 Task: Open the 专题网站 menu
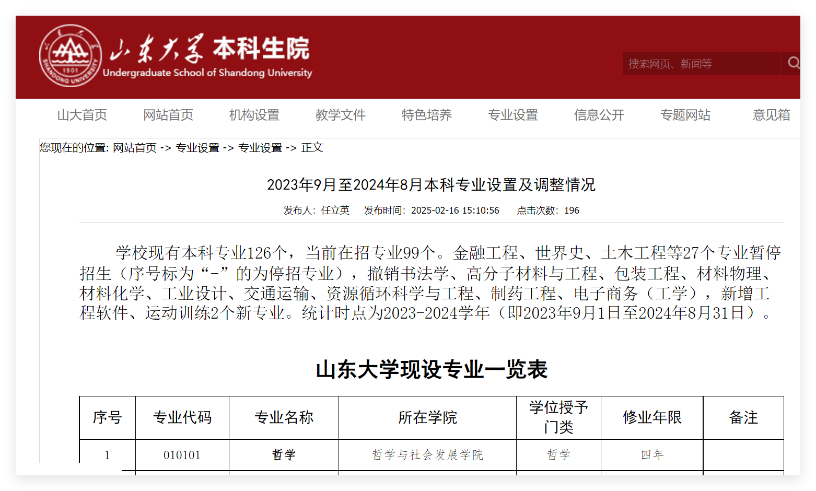pos(685,115)
